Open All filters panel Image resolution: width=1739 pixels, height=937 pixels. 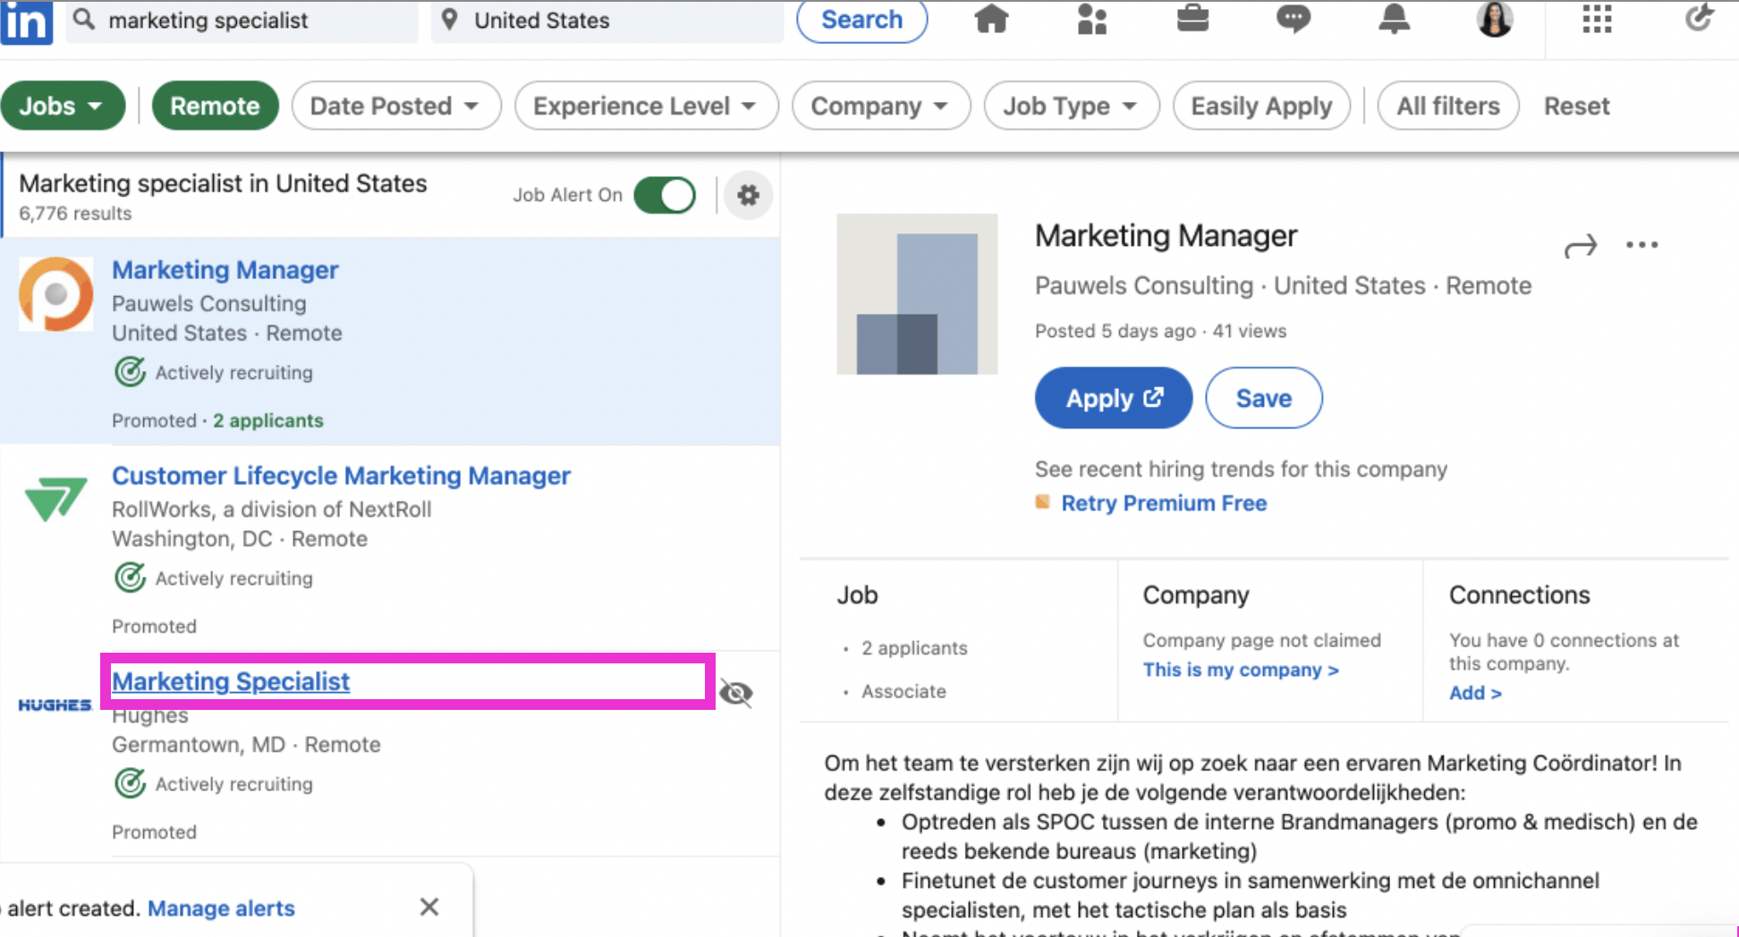pos(1447,106)
